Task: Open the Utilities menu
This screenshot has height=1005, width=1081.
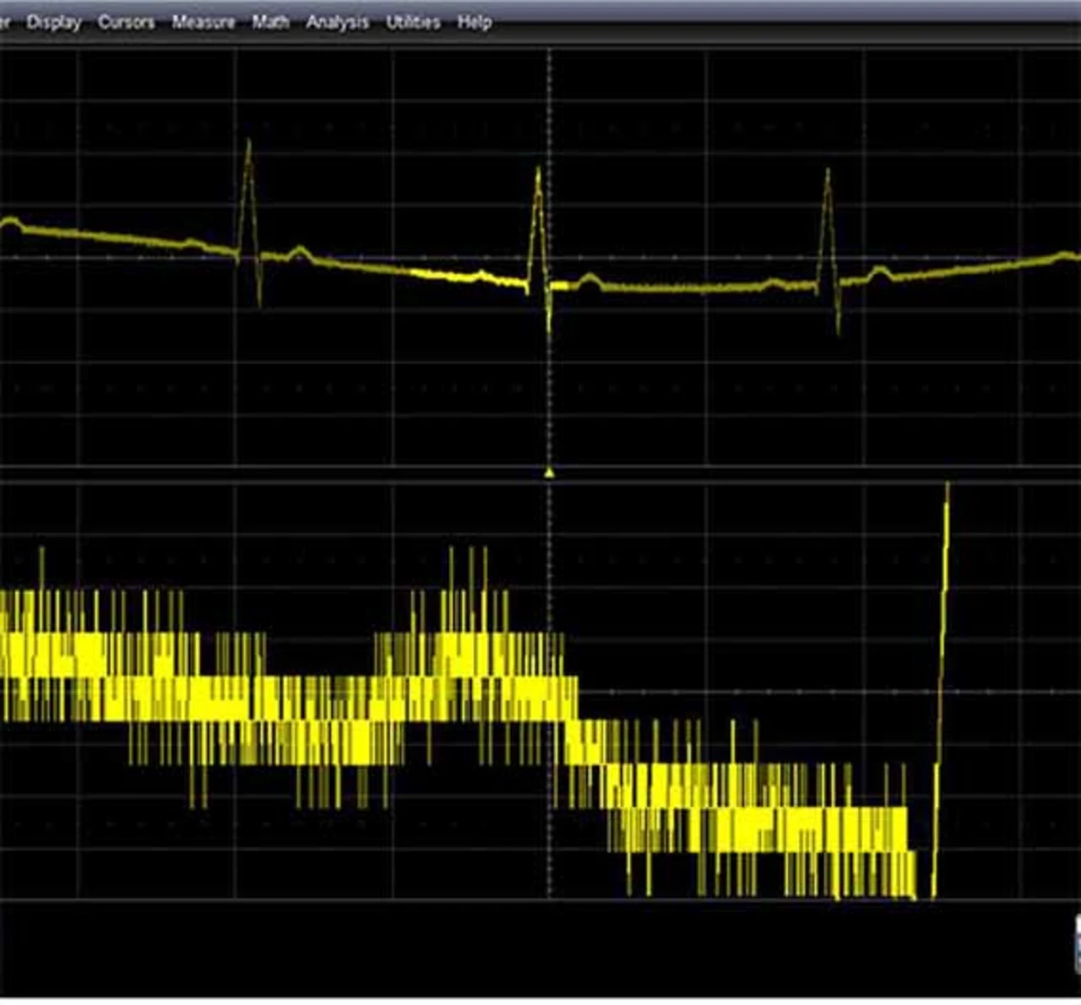Action: click(x=413, y=23)
